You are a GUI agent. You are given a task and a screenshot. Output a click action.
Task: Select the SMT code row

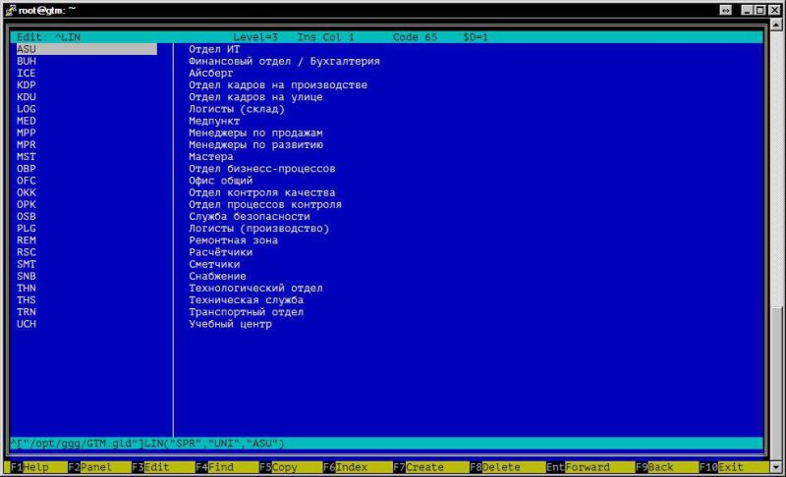coord(27,264)
